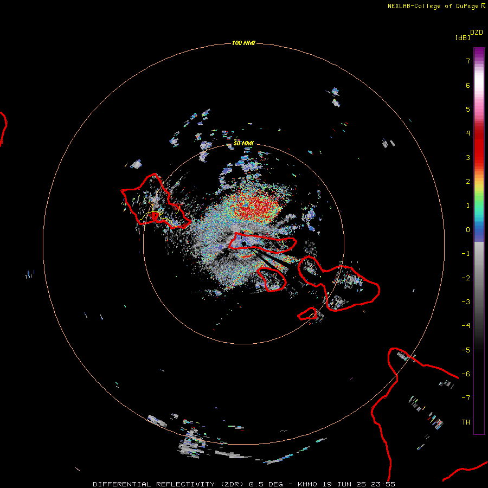Click the black radar site dot at center
This screenshot has height=488, width=488.
pos(243,243)
